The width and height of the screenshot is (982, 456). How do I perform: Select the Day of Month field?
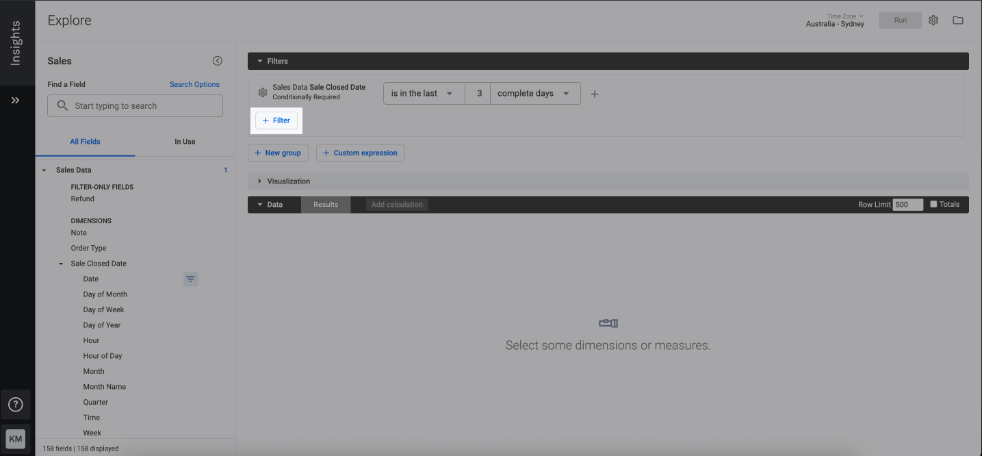105,294
